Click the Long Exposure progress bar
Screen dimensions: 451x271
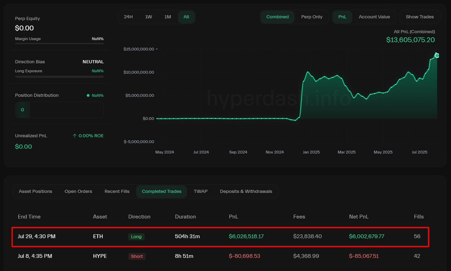click(x=59, y=77)
